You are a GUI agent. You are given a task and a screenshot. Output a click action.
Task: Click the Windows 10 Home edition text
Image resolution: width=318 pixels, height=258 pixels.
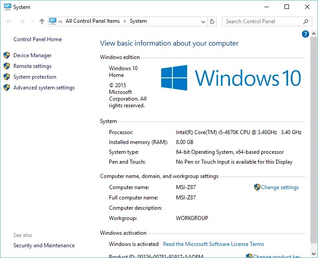[x=123, y=72]
